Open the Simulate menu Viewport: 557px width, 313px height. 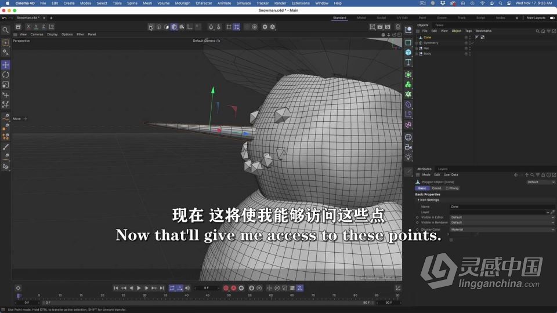244,3
